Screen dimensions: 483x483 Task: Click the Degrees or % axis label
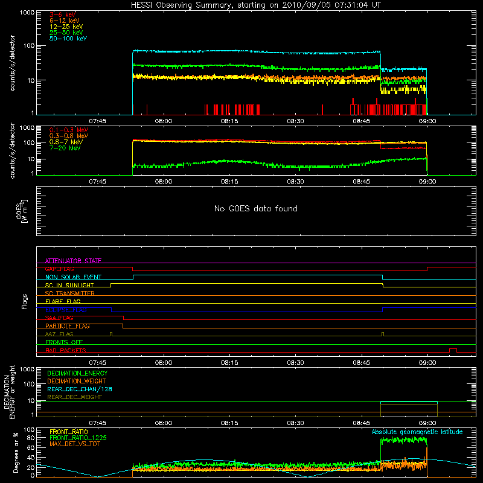16,453
